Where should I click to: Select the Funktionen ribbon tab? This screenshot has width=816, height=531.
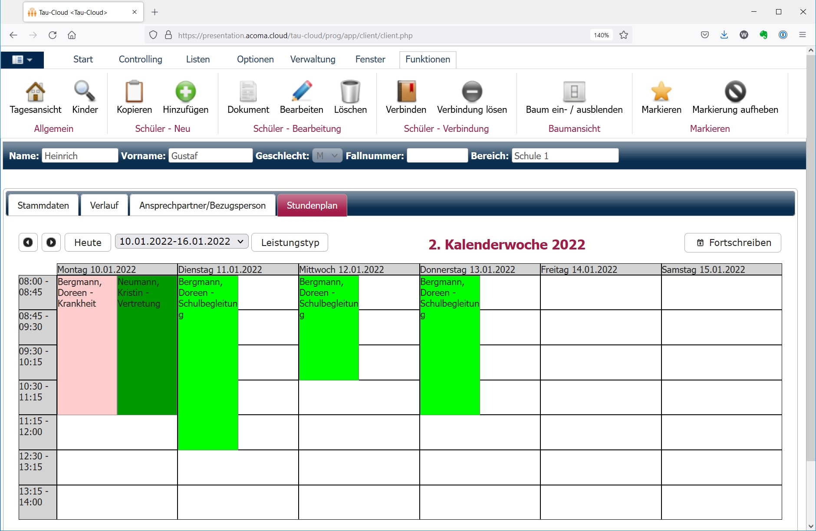tap(428, 59)
